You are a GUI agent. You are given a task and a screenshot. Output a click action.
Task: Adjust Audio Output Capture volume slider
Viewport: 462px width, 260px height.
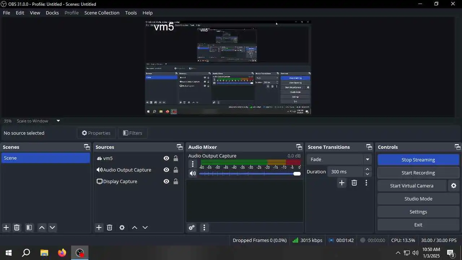(250, 174)
